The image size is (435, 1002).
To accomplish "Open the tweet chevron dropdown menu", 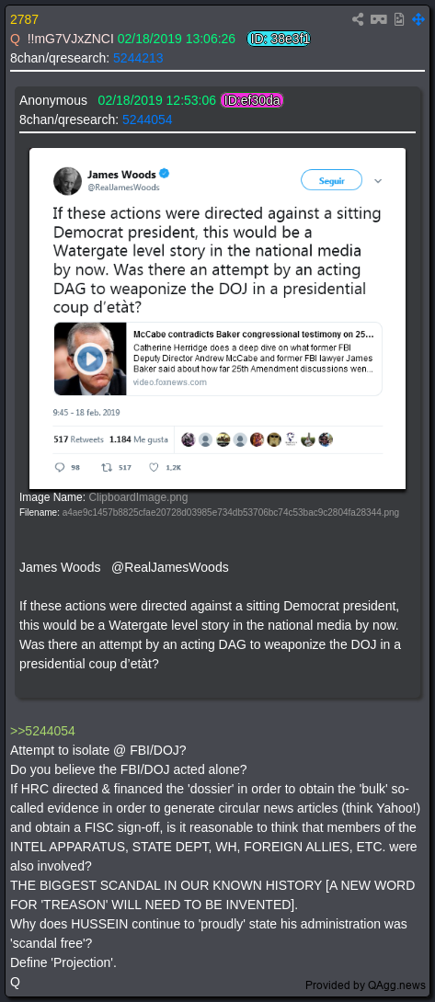I will coord(378,181).
